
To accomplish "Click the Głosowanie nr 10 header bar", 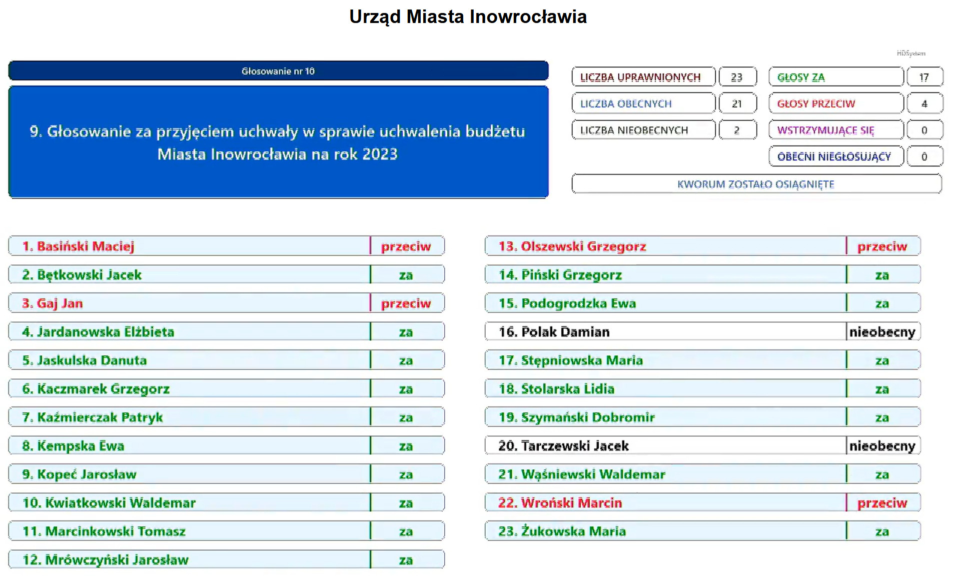I will coord(278,71).
